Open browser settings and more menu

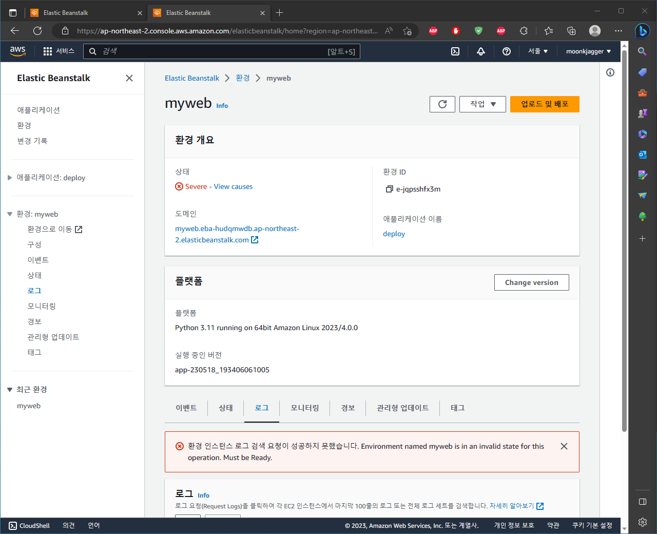[619, 31]
